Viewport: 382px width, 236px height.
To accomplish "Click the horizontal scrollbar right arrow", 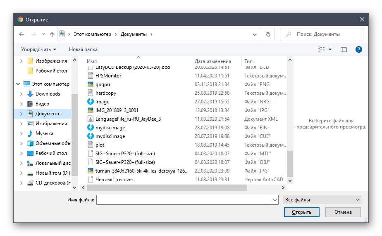I will click(283, 188).
